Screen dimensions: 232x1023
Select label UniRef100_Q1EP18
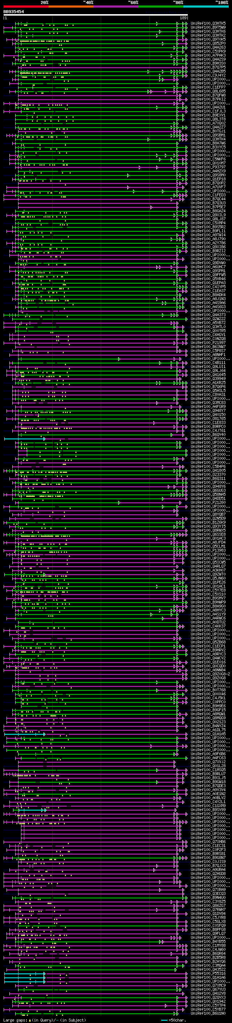(x=208, y=179)
